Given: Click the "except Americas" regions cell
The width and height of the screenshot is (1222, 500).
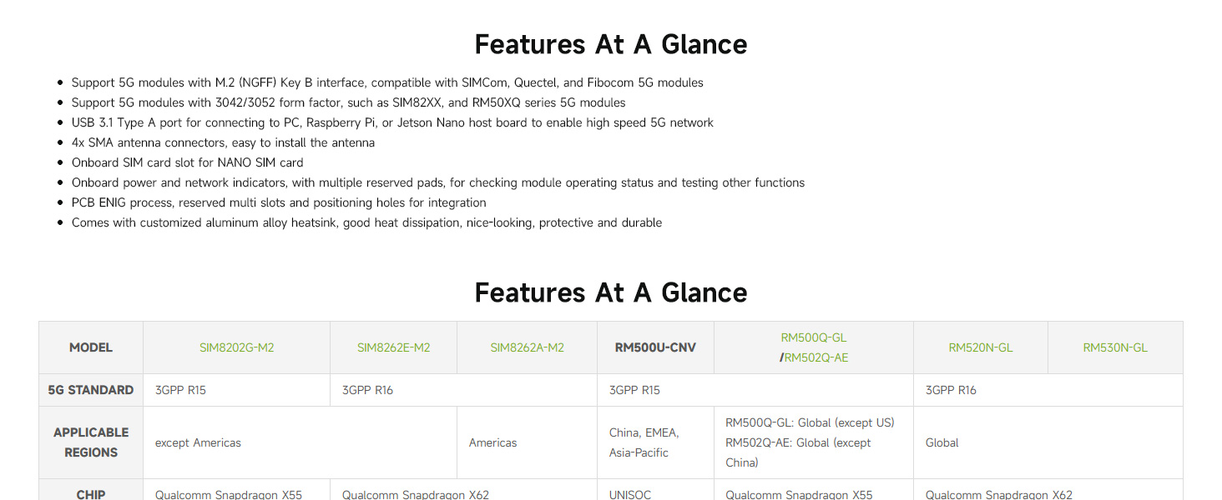Looking at the screenshot, I should click(198, 442).
